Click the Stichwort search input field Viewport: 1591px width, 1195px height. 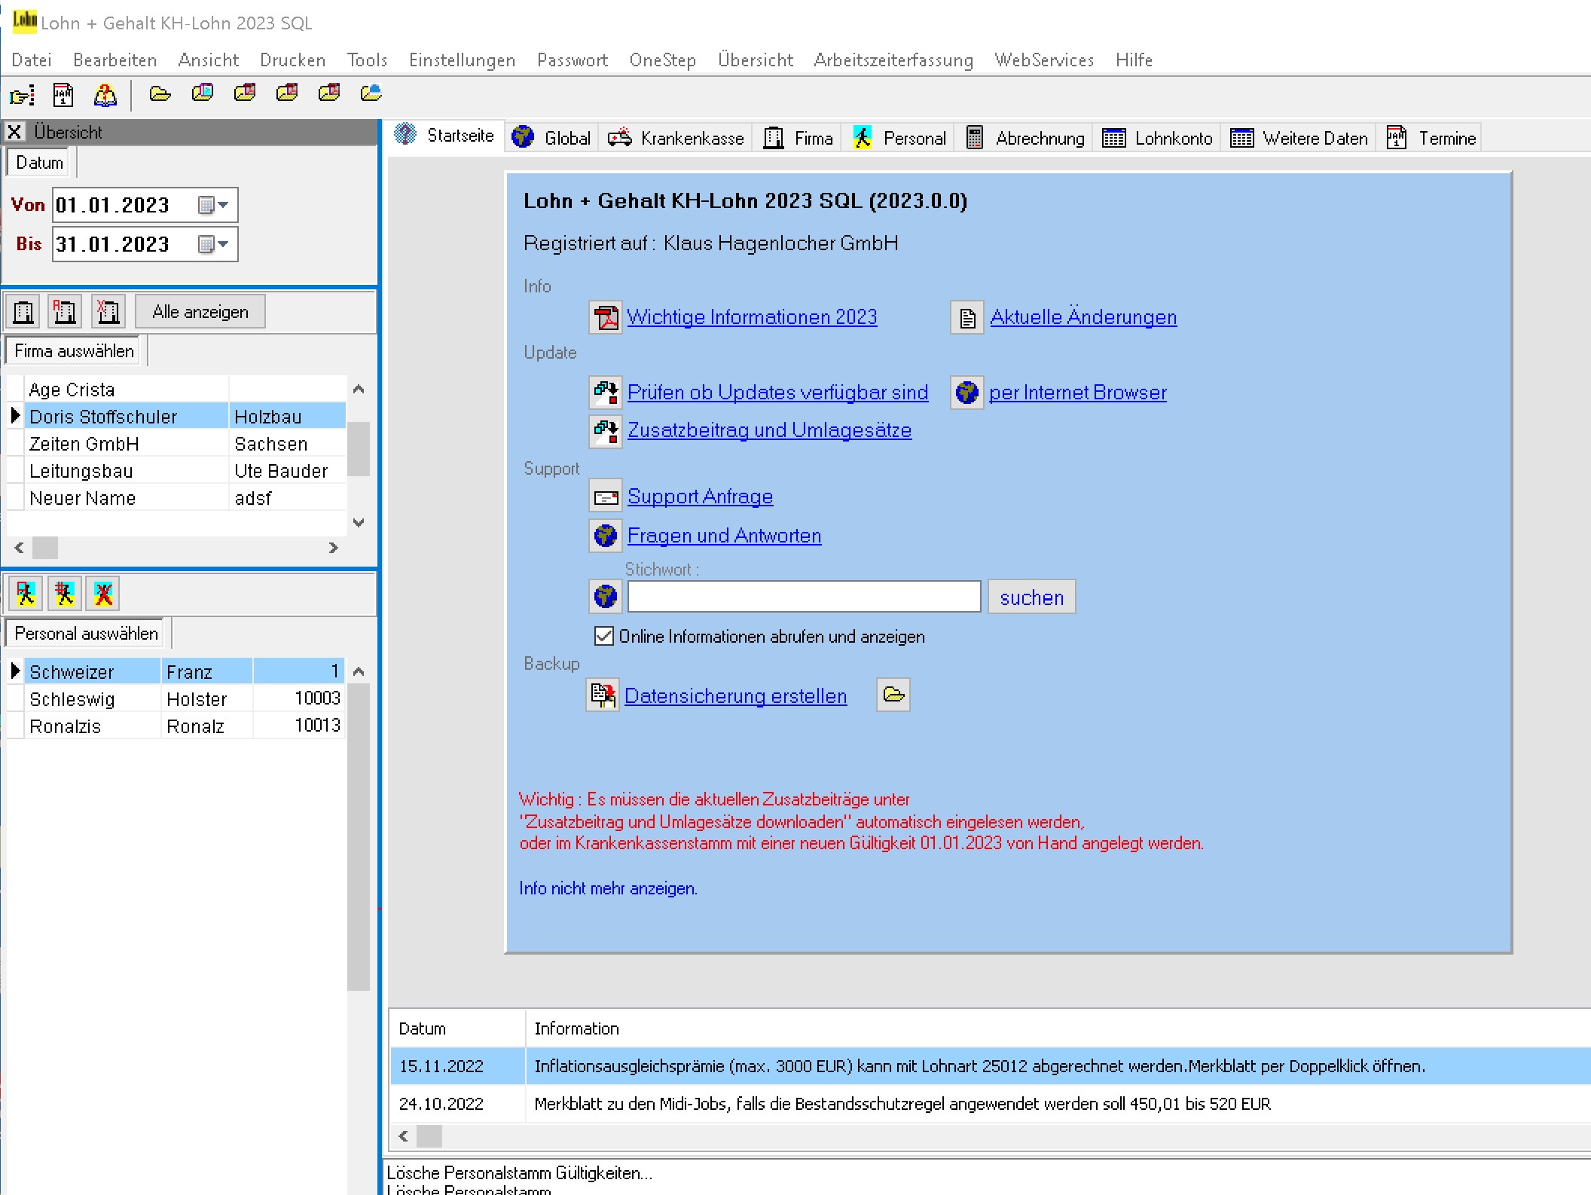coord(804,597)
